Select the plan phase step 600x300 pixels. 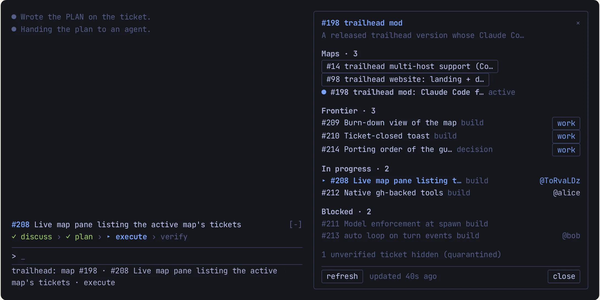[x=84, y=237]
